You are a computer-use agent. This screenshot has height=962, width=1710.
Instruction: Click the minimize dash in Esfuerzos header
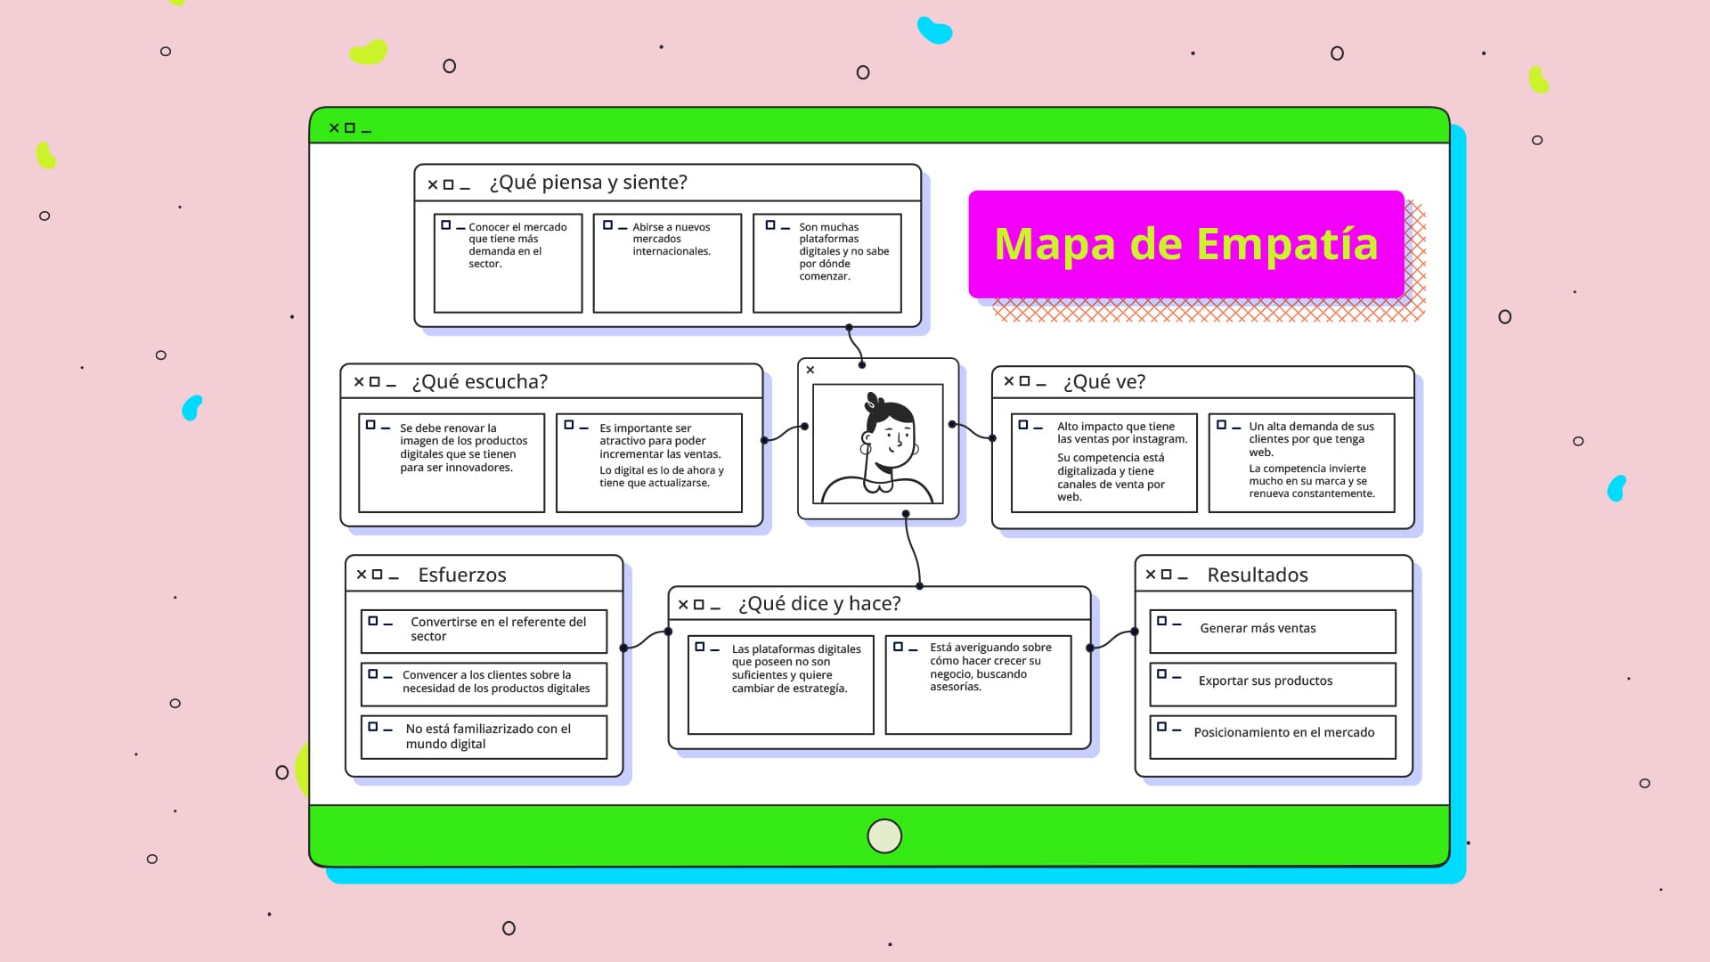[x=393, y=577]
